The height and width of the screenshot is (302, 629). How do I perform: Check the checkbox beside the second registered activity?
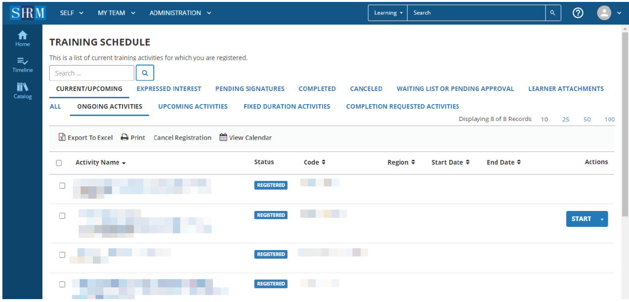62,216
